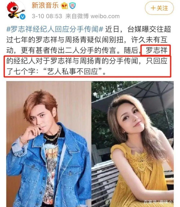Image resolution: width=180 pixels, height=207 pixels.
Task: Open the 新浪音乐 username link
Action: (x=45, y=5)
